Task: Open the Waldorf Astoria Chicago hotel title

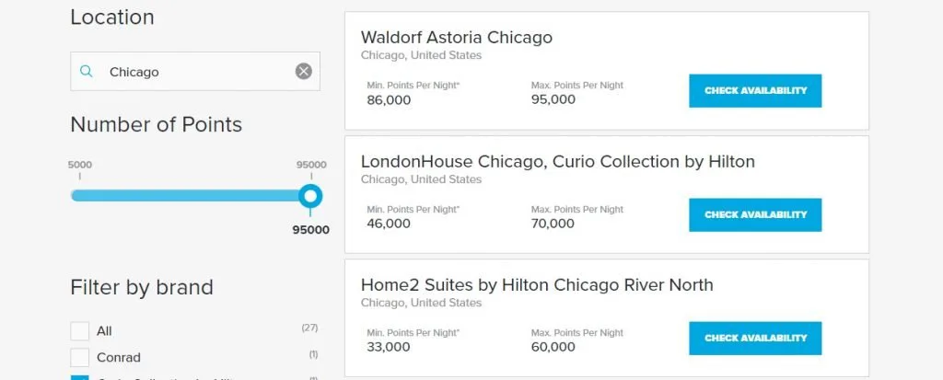Action: pyautogui.click(x=457, y=38)
